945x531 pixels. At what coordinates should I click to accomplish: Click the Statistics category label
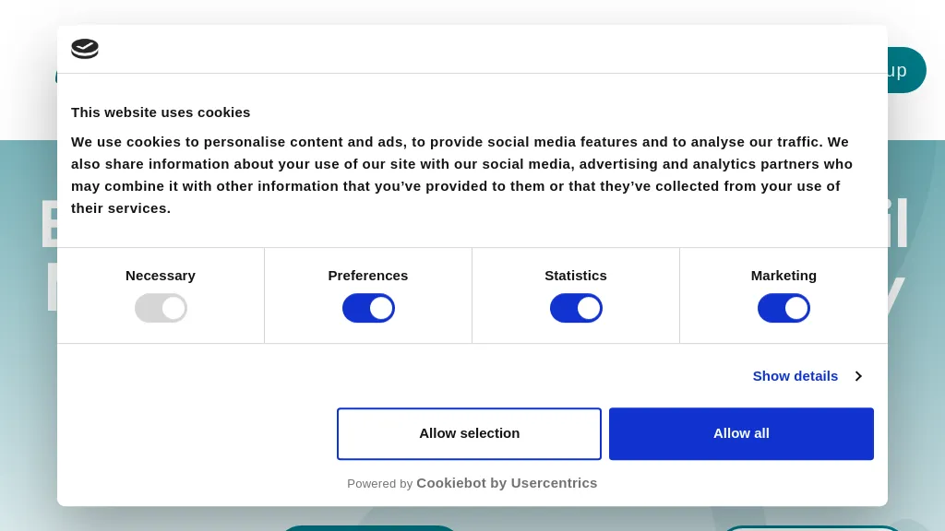[576, 276]
